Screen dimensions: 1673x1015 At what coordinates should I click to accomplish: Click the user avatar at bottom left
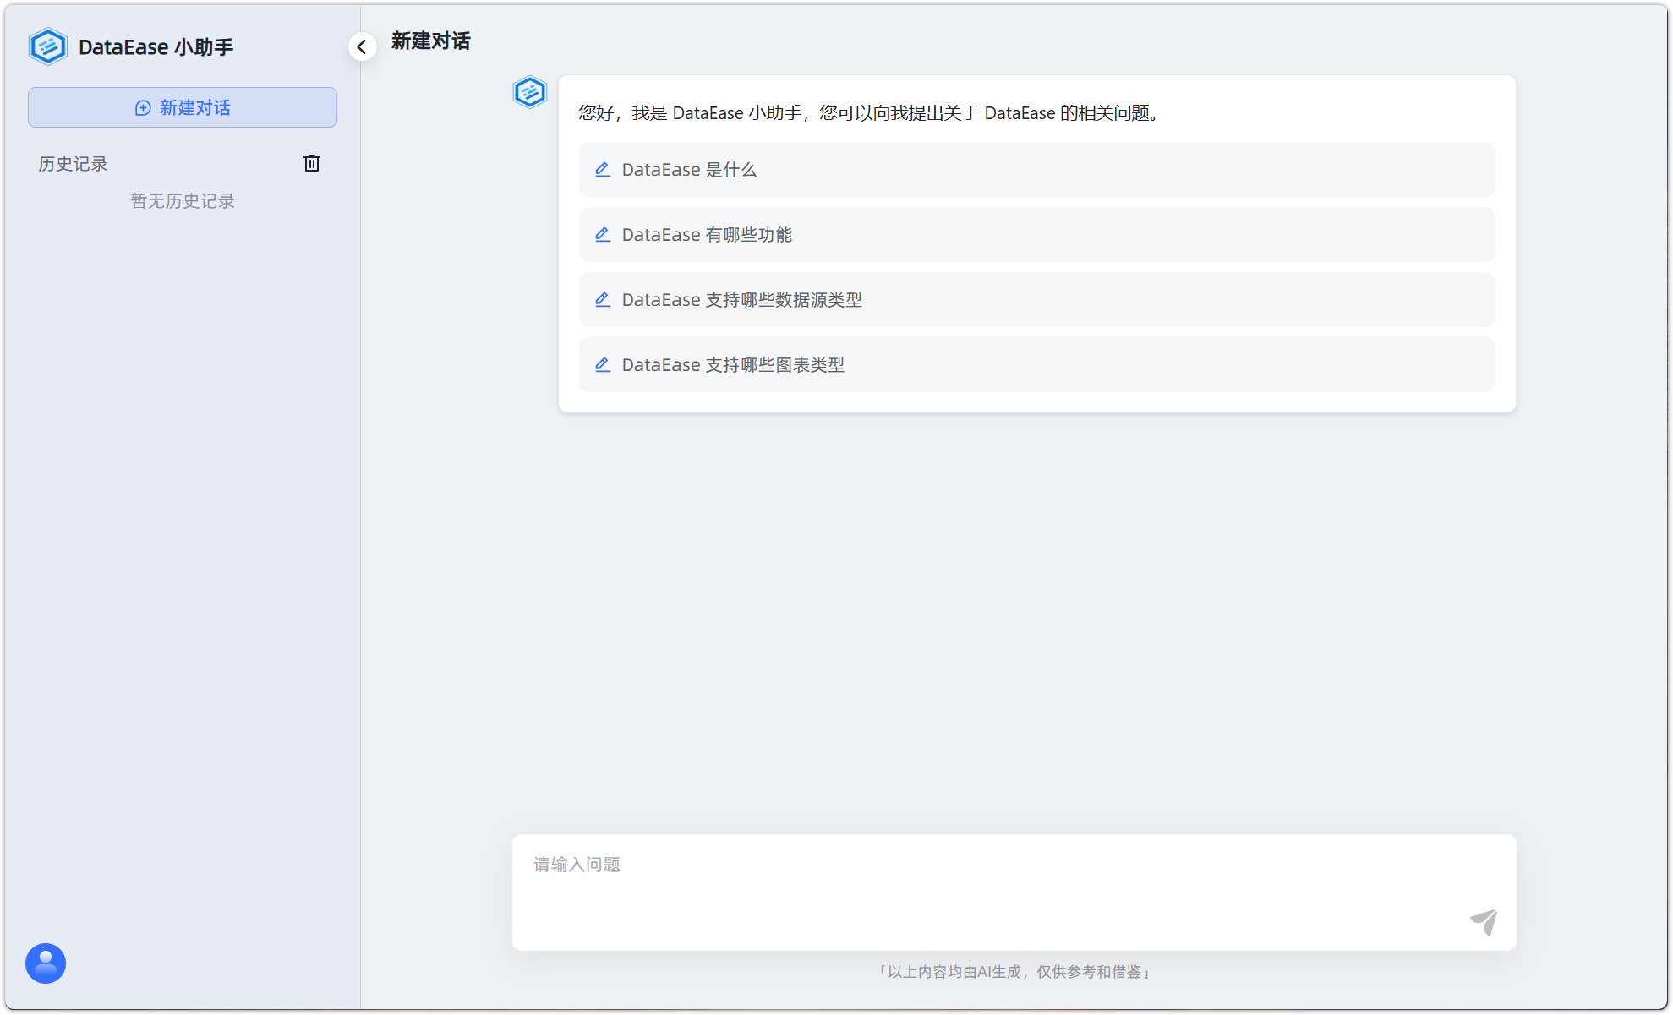coord(45,963)
